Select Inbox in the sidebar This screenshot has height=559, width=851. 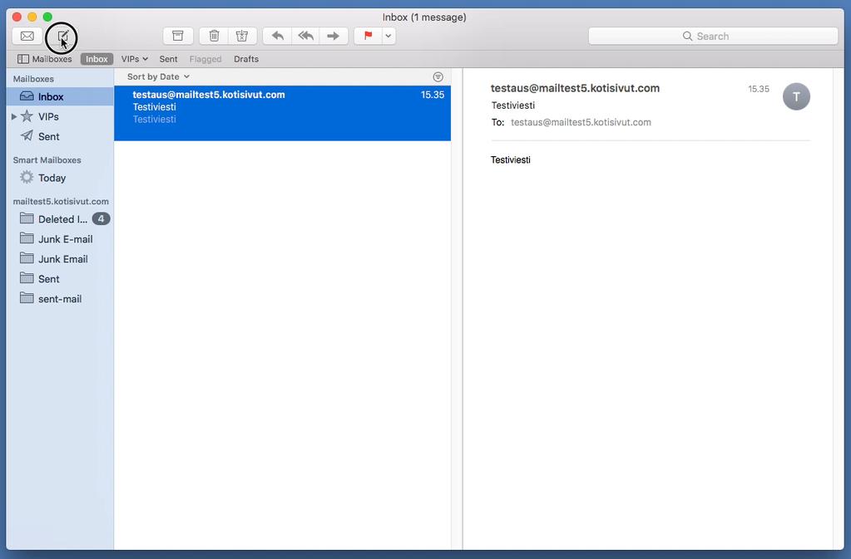(60, 97)
